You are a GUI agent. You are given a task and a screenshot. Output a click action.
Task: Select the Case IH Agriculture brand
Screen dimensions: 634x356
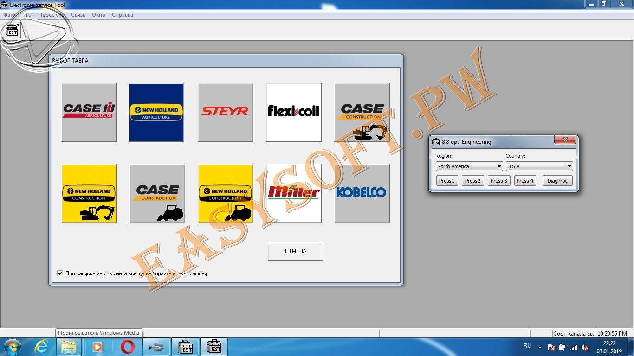tap(89, 112)
